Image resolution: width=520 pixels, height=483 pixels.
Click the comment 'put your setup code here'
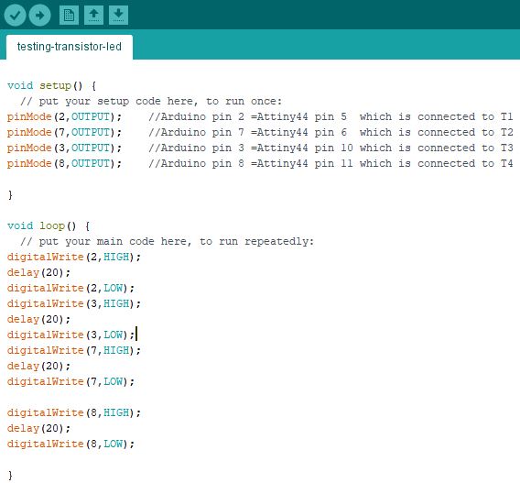[151, 101]
